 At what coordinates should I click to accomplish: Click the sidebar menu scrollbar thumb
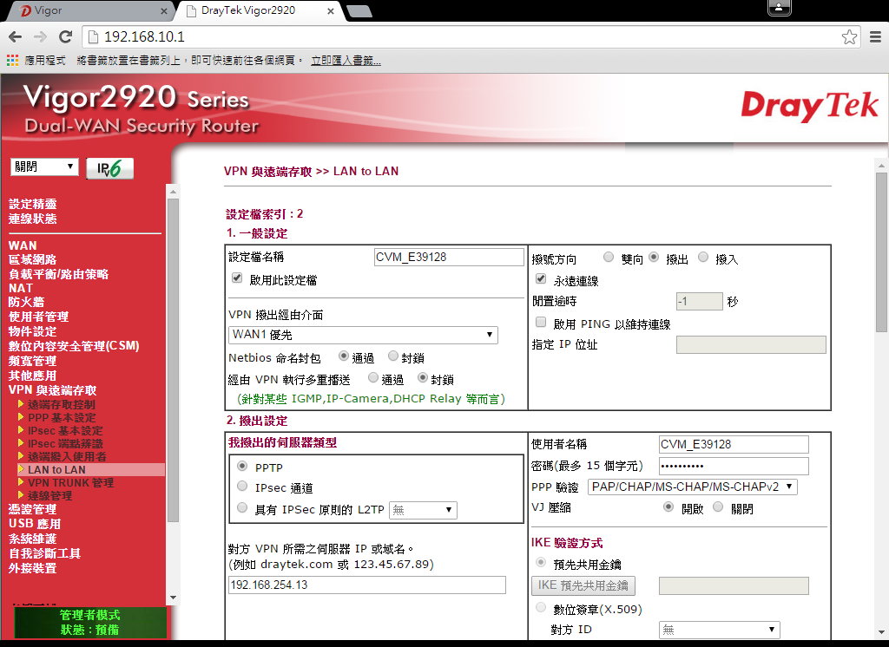[173, 359]
